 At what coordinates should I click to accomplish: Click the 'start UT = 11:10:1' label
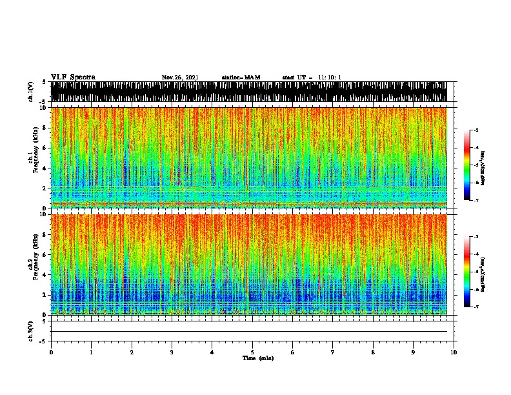[x=312, y=77]
